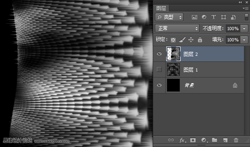
Task: Collapse panel with double-arrow icon
Action: pyautogui.click(x=240, y=2)
